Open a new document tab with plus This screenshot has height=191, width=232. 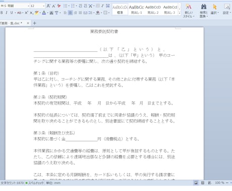click(x=35, y=23)
